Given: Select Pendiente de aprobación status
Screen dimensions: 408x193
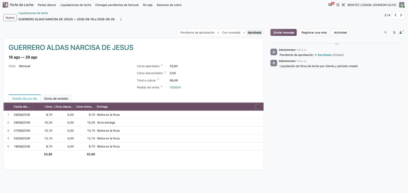Looking at the screenshot, I should click(197, 33).
